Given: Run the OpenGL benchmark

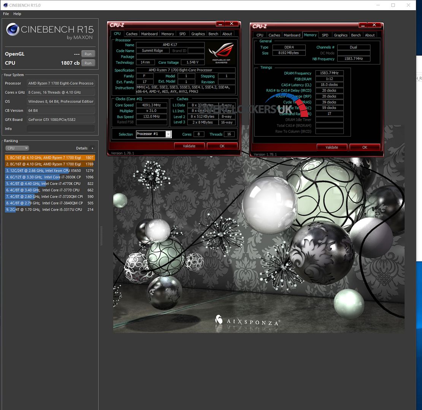Looking at the screenshot, I should (x=88, y=54).
